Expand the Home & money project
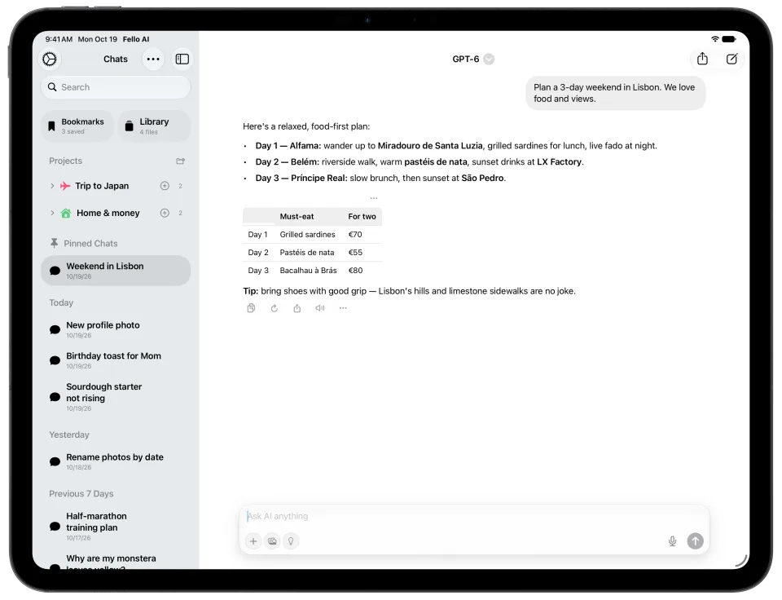The height and width of the screenshot is (600, 782). coord(52,213)
